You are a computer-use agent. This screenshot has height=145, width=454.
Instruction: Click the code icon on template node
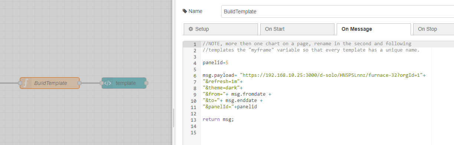point(107,83)
